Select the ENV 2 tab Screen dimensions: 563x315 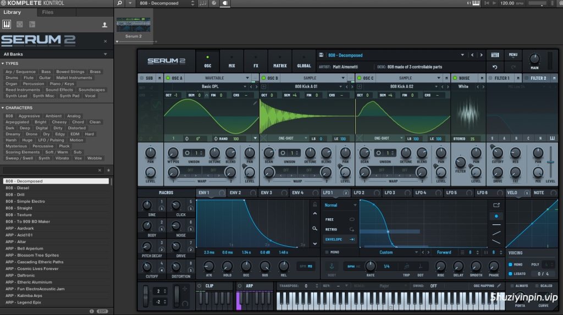pyautogui.click(x=242, y=193)
